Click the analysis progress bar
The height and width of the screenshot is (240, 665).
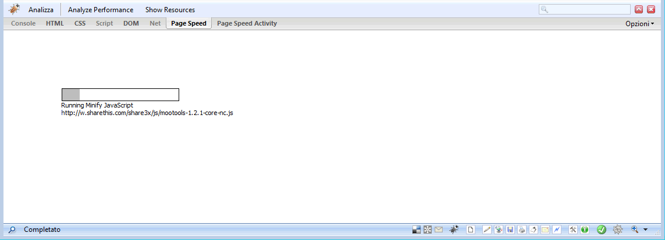coord(120,95)
